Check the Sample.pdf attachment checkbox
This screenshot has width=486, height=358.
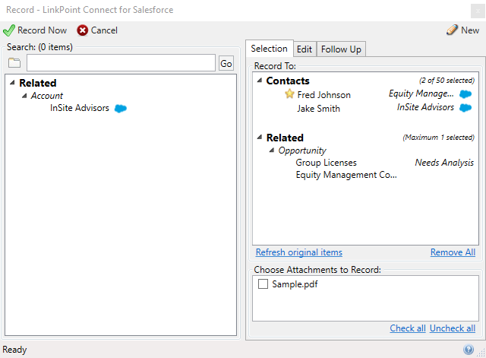click(263, 284)
